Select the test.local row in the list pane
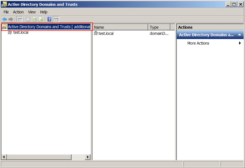This screenshot has height=168, width=245. point(106,33)
